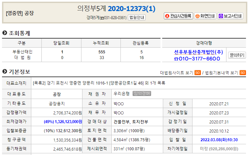Print report with 보고서인쇄 label

[233, 16]
